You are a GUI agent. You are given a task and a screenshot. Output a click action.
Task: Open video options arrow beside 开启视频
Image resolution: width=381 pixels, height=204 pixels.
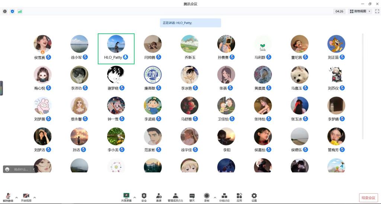coord(35,197)
